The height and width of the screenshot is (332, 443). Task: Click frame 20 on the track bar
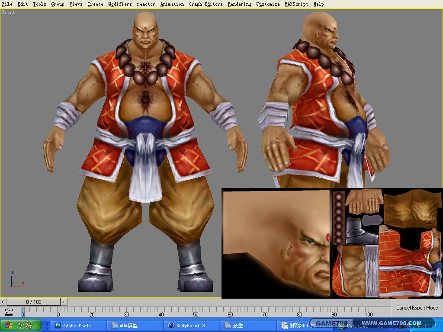pos(92,314)
